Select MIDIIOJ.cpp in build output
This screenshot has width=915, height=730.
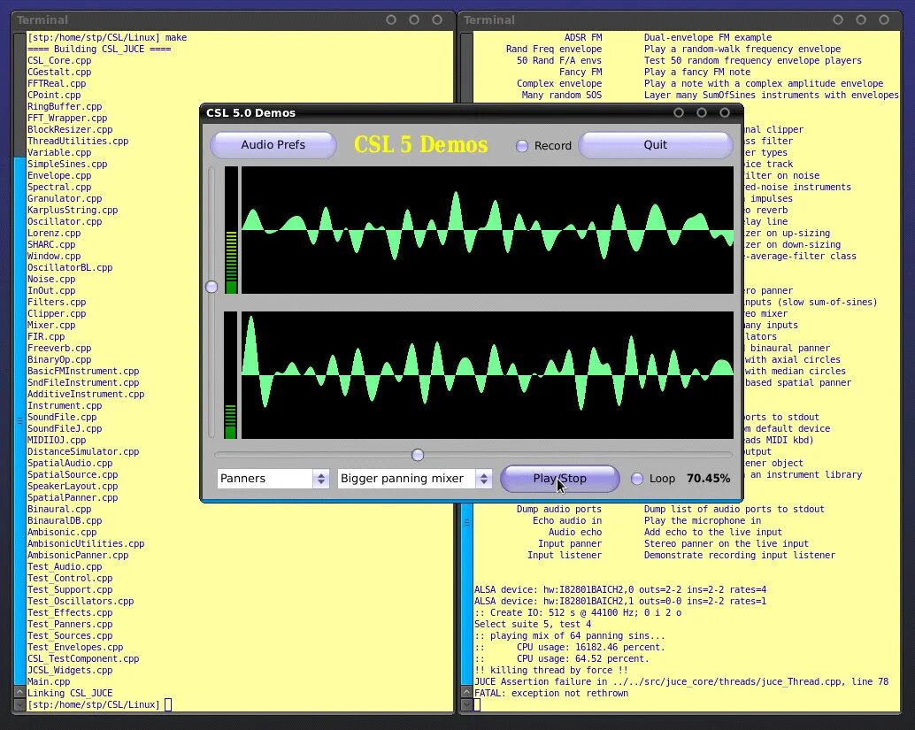tap(57, 441)
